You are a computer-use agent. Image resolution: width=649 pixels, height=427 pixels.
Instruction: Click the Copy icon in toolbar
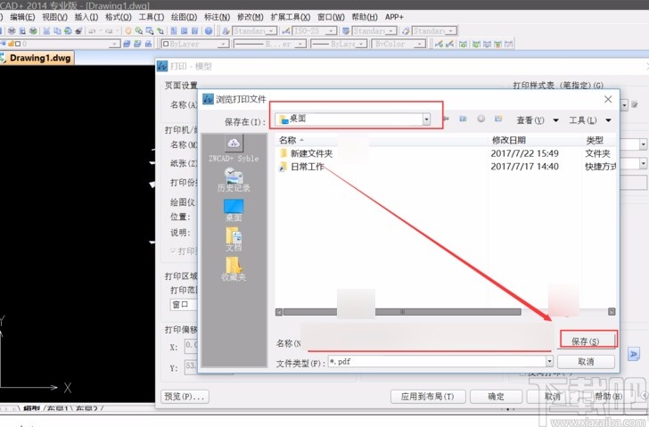[x=57, y=31]
